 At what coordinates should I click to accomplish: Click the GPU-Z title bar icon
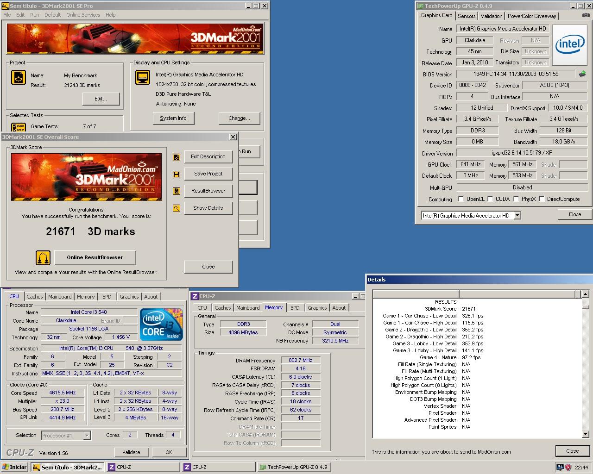coord(420,6)
